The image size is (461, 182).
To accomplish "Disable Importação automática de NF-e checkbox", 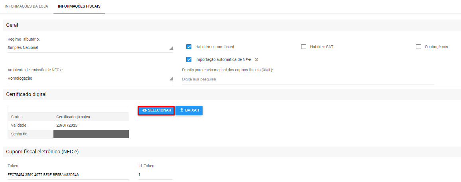I will tap(189, 60).
